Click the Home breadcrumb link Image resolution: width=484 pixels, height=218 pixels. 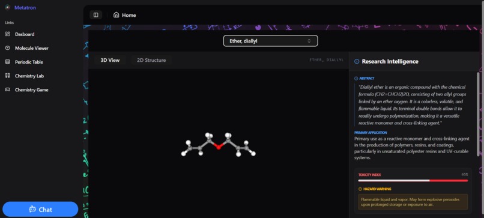tap(129, 15)
